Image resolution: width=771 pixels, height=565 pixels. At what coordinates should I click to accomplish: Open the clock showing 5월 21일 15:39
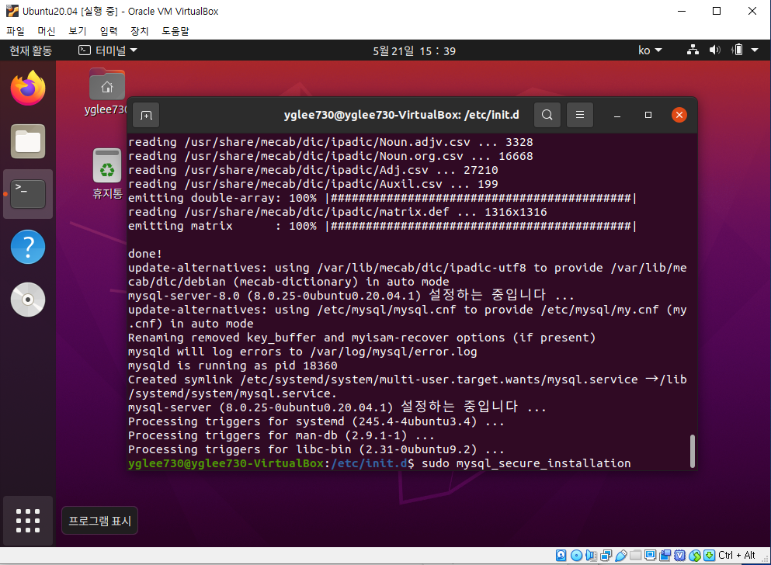point(414,50)
